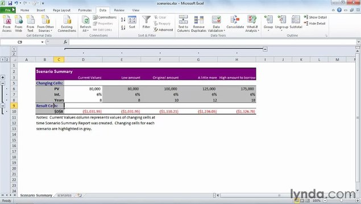Import data From Access
Screen dimensions: 361x204
click(x=7, y=24)
